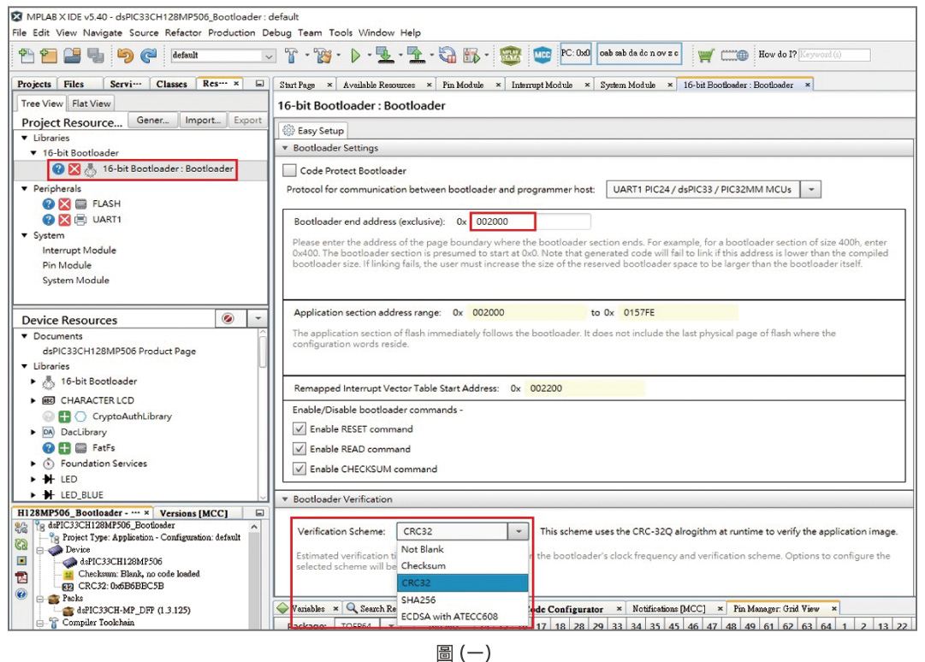Click the MCC toolbar icon
The image size is (925, 662).
coord(543,56)
